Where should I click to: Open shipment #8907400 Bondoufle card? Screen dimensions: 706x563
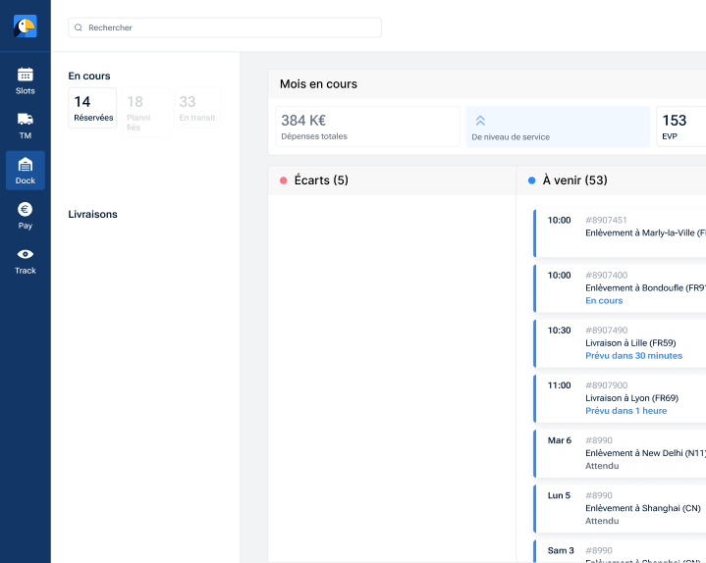click(620, 288)
